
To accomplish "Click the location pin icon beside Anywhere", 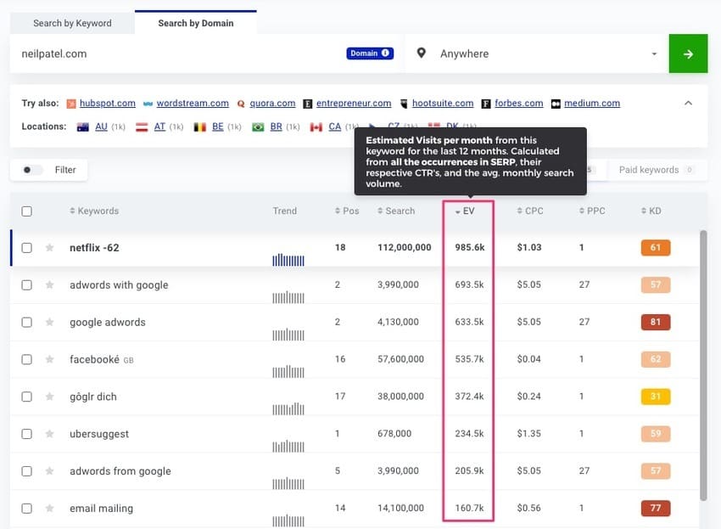I will point(422,53).
